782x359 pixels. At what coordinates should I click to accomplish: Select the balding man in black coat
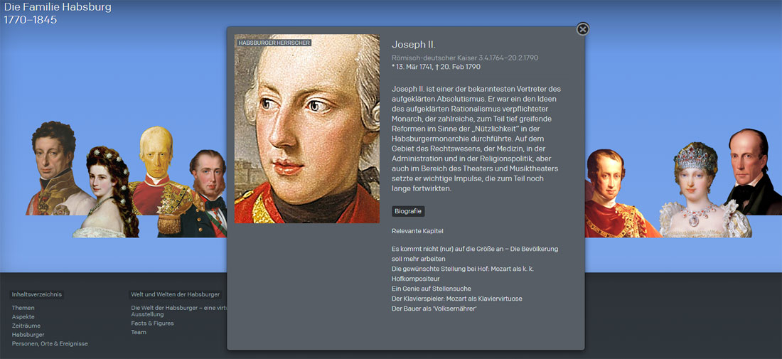(752, 172)
